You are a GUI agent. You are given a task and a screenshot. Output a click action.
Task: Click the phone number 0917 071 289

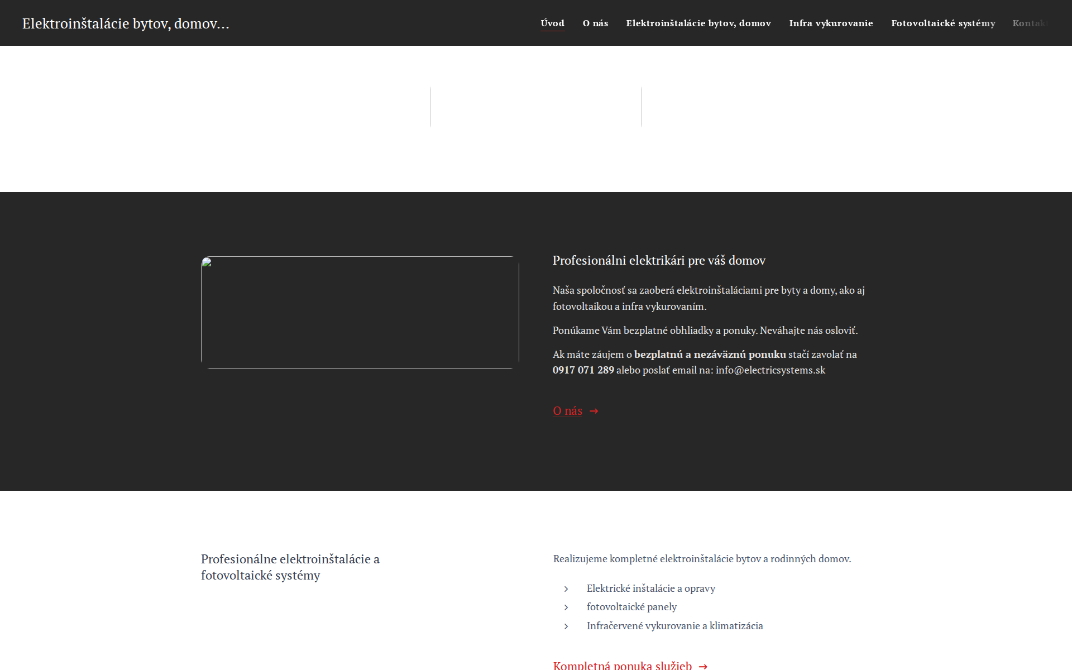[x=583, y=370]
